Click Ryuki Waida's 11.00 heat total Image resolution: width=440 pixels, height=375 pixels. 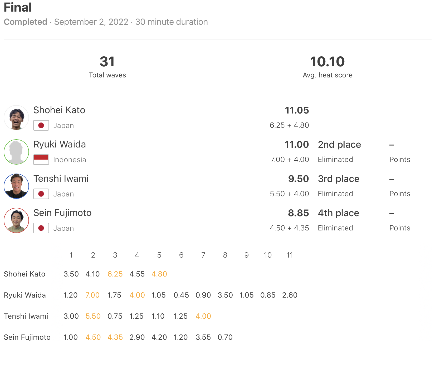click(x=297, y=145)
